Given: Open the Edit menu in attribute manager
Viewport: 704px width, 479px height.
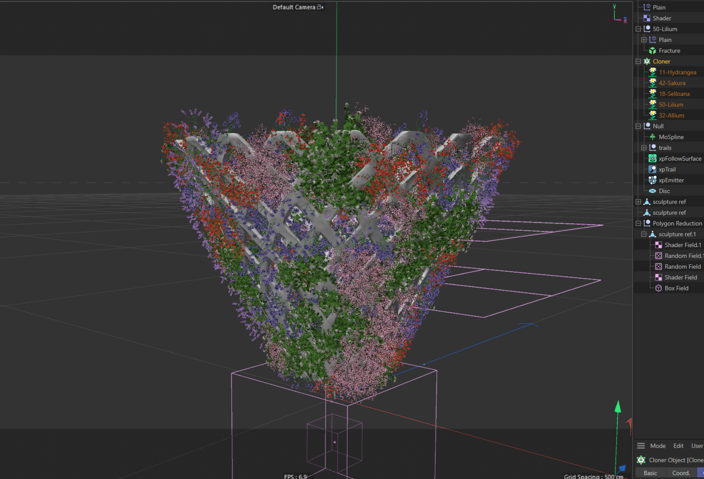Looking at the screenshot, I should pos(678,446).
